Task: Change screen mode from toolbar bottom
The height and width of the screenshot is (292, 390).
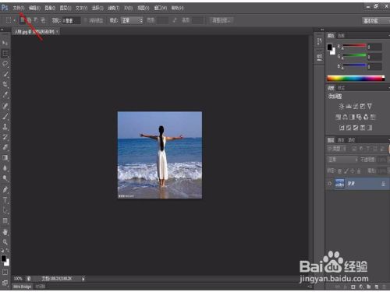Action: pos(5,283)
